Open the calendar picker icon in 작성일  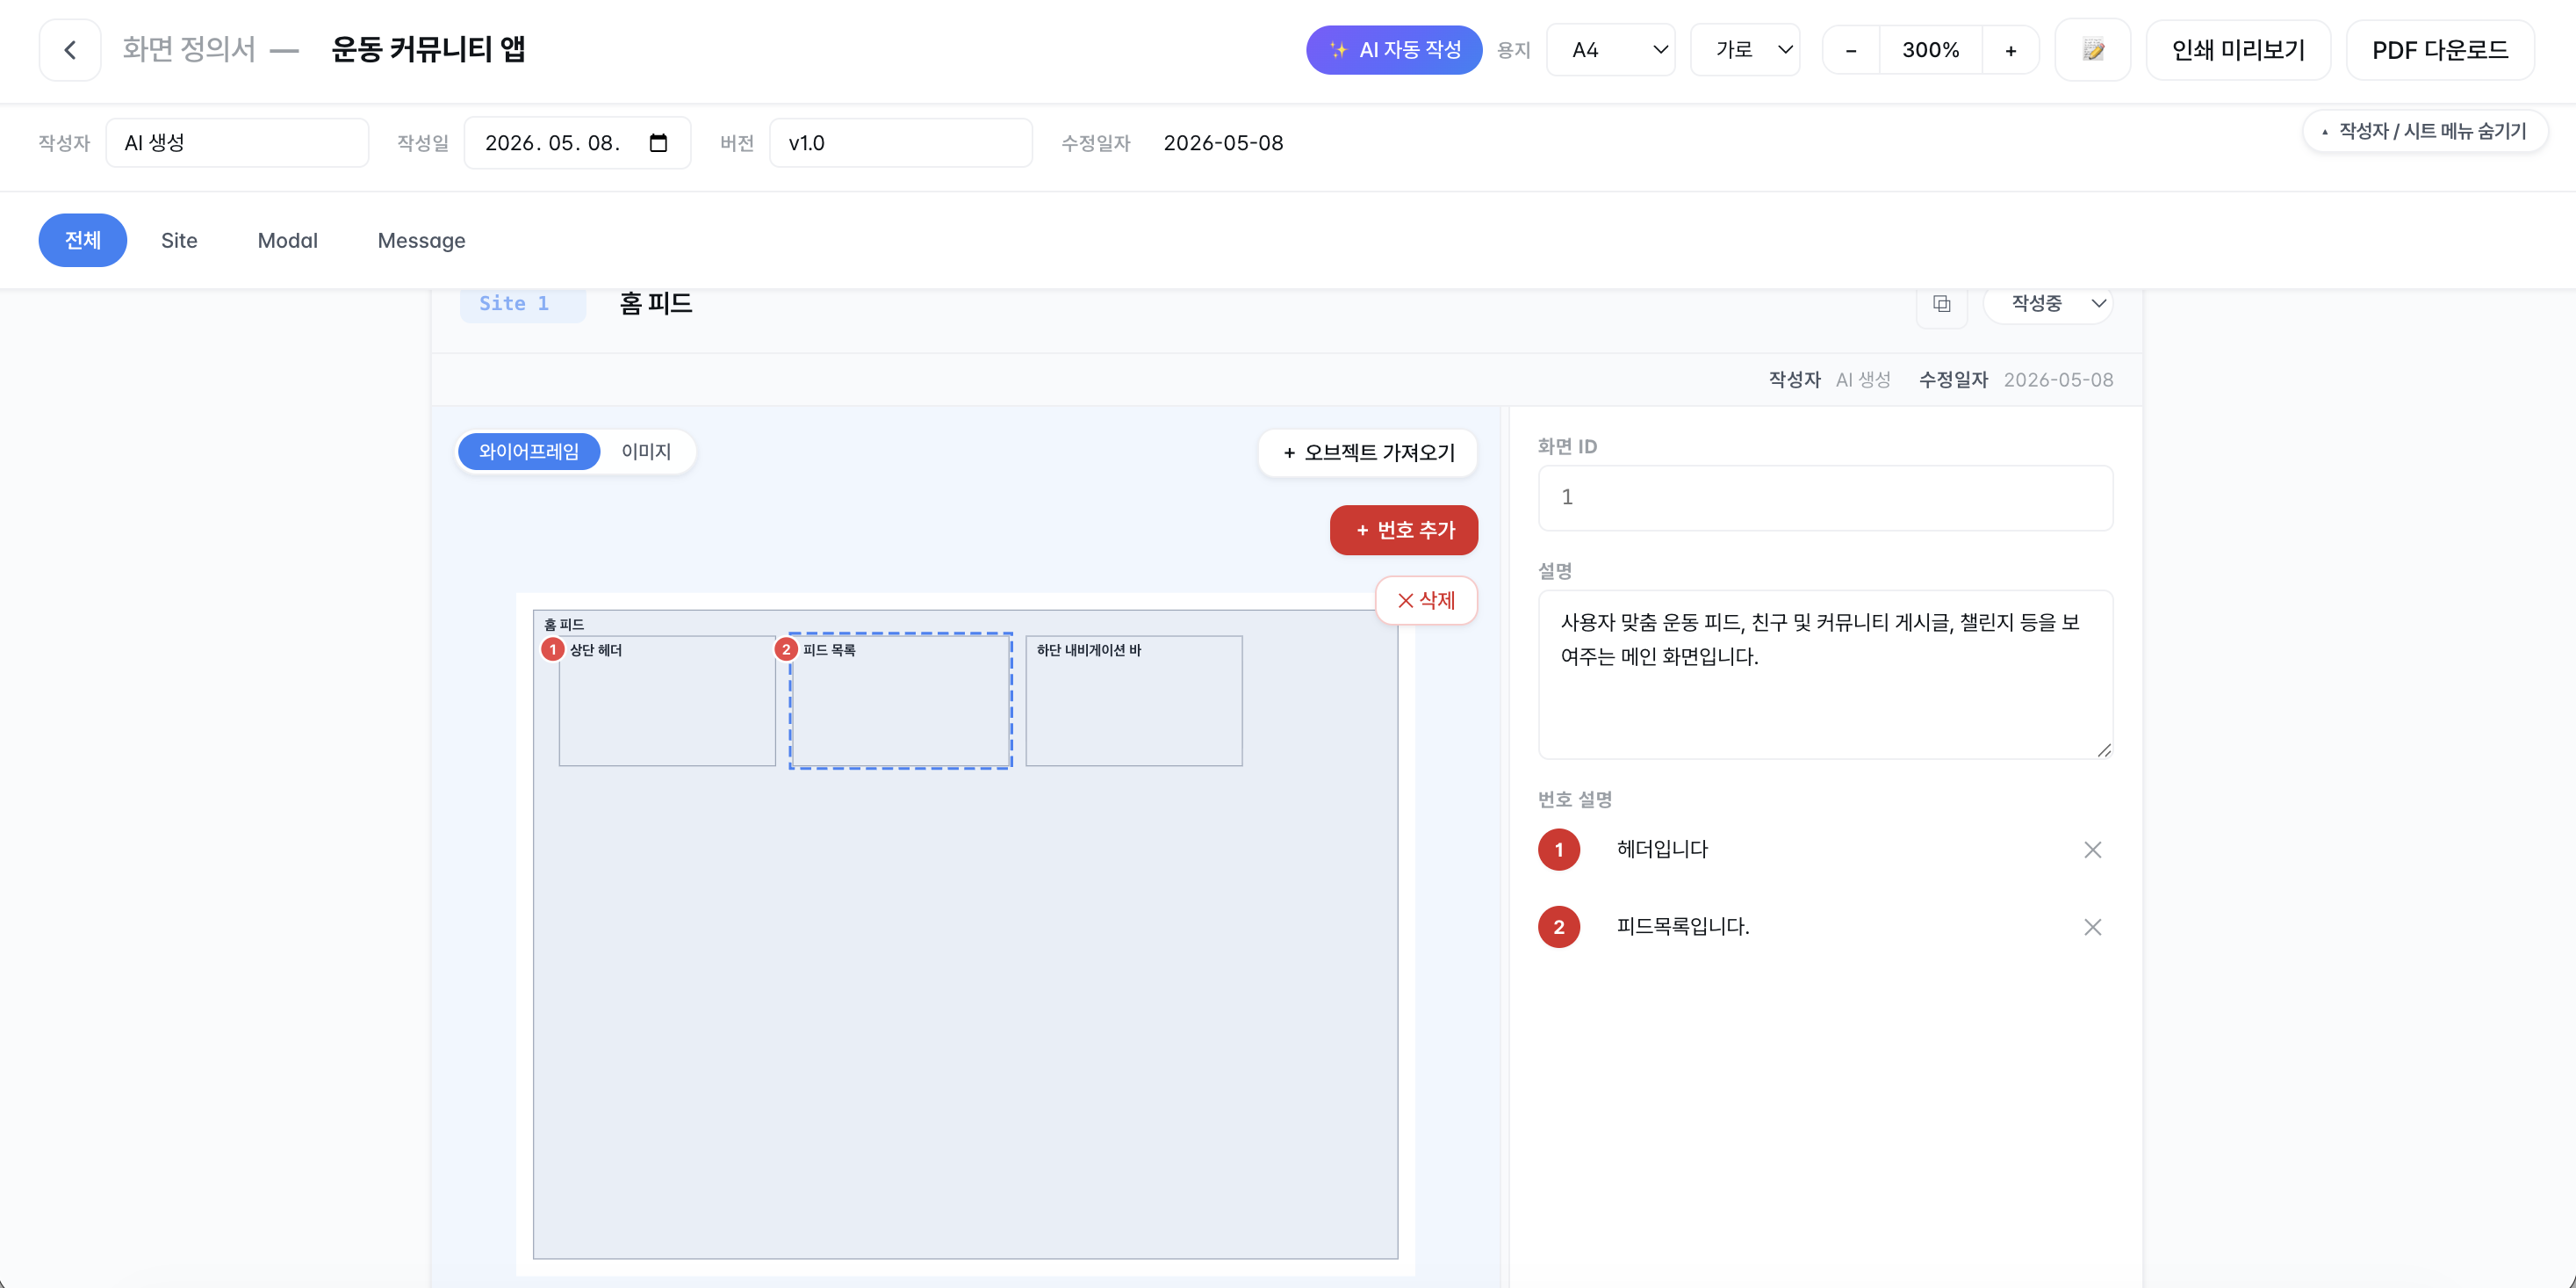pyautogui.click(x=658, y=143)
